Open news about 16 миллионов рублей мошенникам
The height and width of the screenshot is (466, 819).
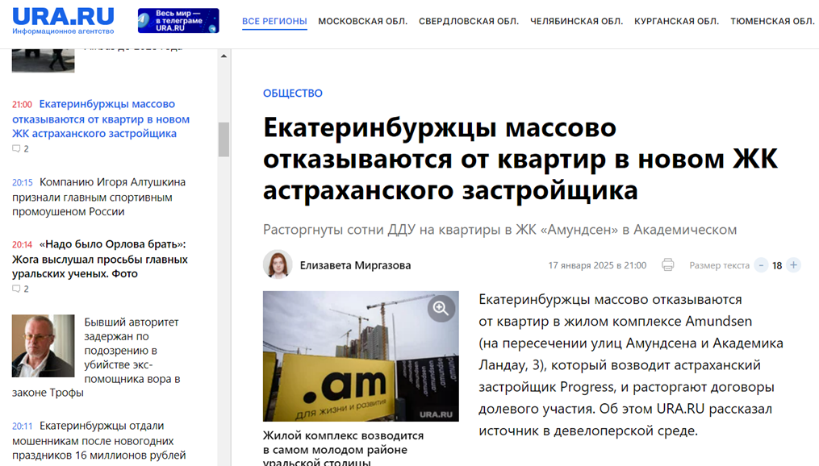pyautogui.click(x=98, y=441)
